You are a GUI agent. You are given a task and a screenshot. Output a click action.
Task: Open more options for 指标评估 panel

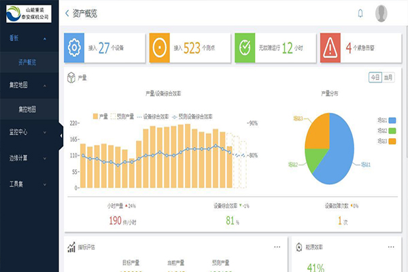pos(277,247)
